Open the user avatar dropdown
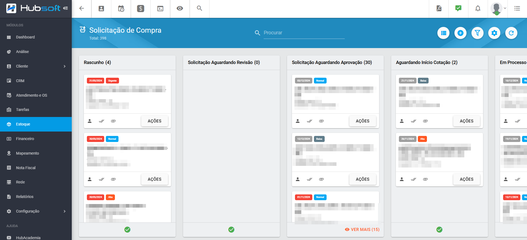 tap(498, 9)
